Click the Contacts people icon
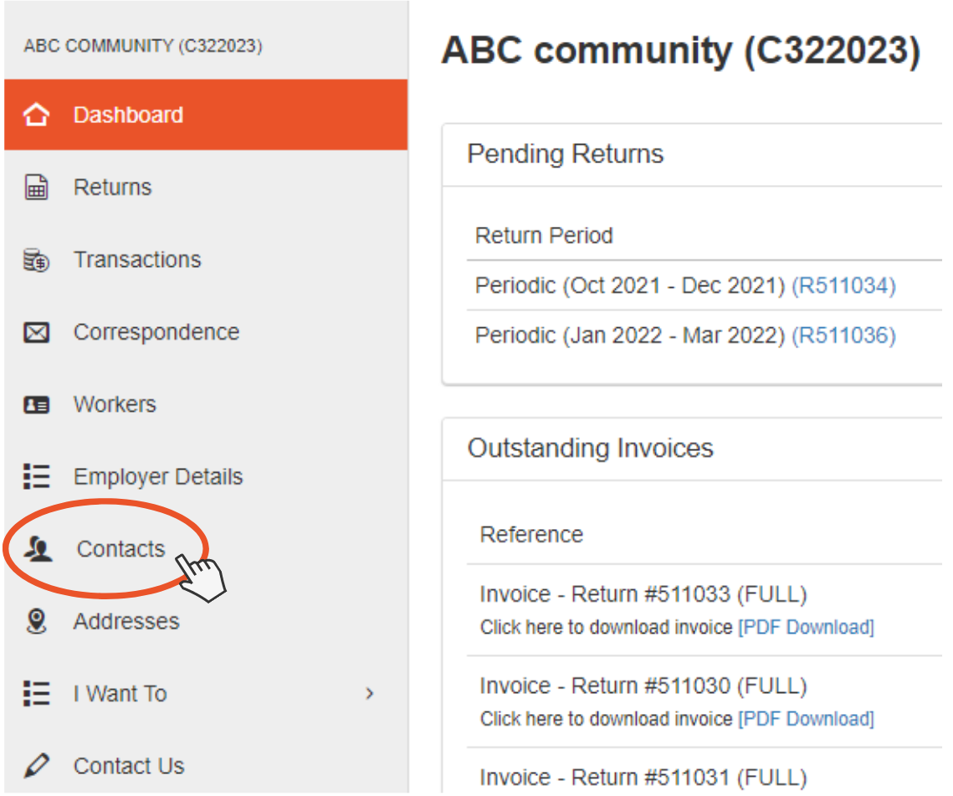This screenshot has height=796, width=953. [x=38, y=548]
